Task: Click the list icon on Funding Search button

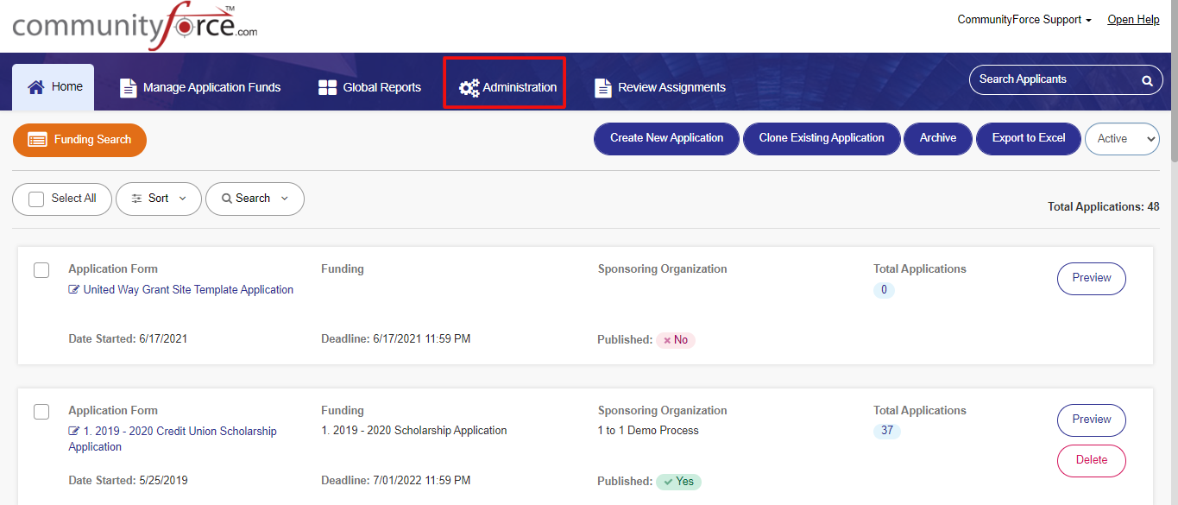Action: tap(37, 140)
